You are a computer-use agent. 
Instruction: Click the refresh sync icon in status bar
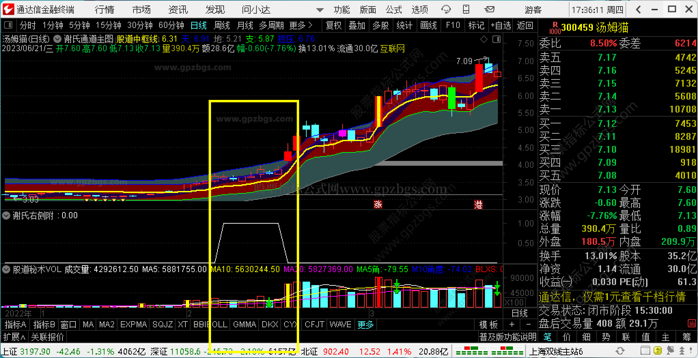point(620,351)
